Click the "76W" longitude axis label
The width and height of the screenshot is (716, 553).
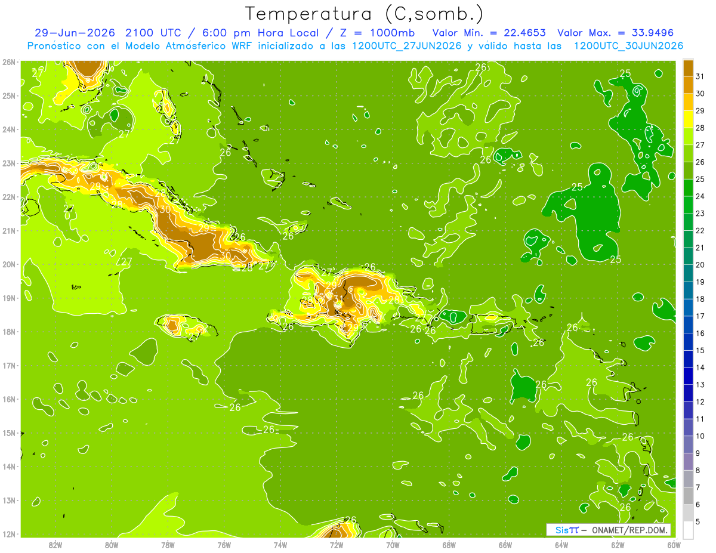pyautogui.click(x=224, y=544)
